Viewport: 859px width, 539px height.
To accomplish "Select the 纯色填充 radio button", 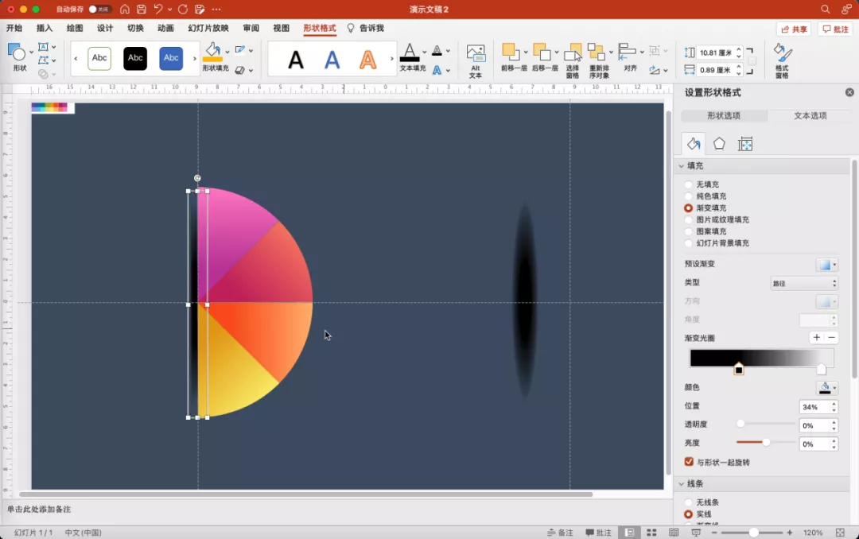I will 689,196.
